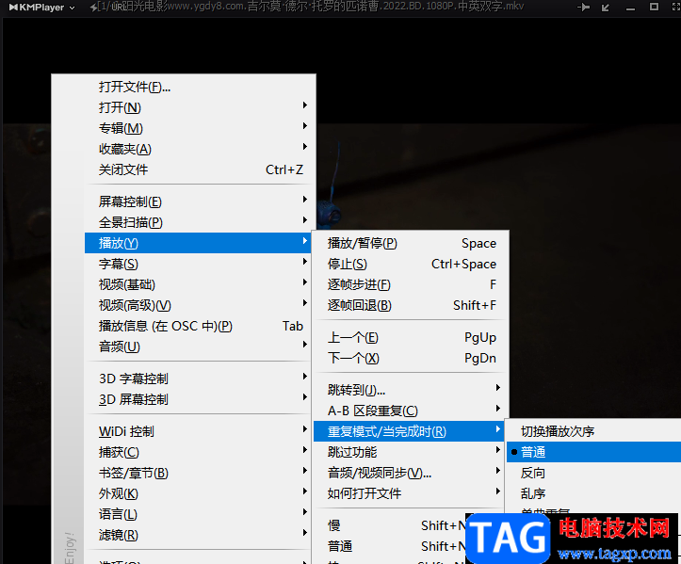681x564 pixels.
Task: Select 逐帧步进(F) frame step entry
Action: coord(410,284)
